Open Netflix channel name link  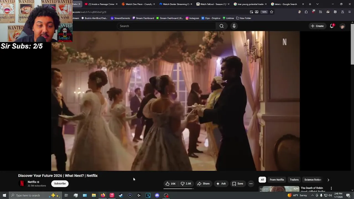pyautogui.click(x=32, y=182)
